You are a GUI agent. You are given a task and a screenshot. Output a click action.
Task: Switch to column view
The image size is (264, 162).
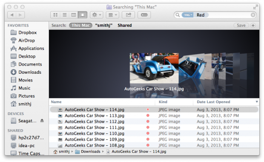(x=74, y=15)
